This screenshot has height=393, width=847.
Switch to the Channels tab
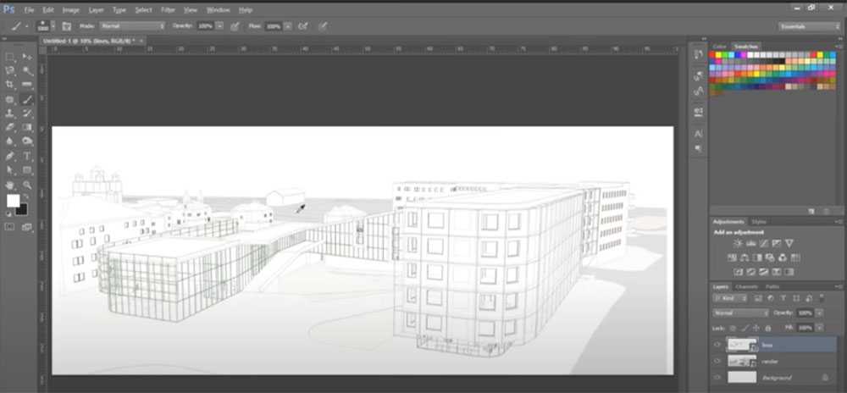[x=746, y=286]
